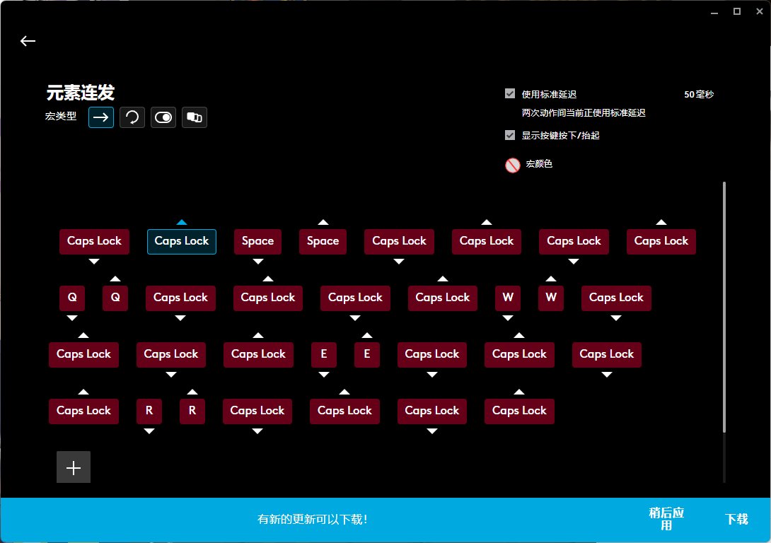Click the vertical scrollbar of the macro steps
The width and height of the screenshot is (771, 543).
pos(724,307)
